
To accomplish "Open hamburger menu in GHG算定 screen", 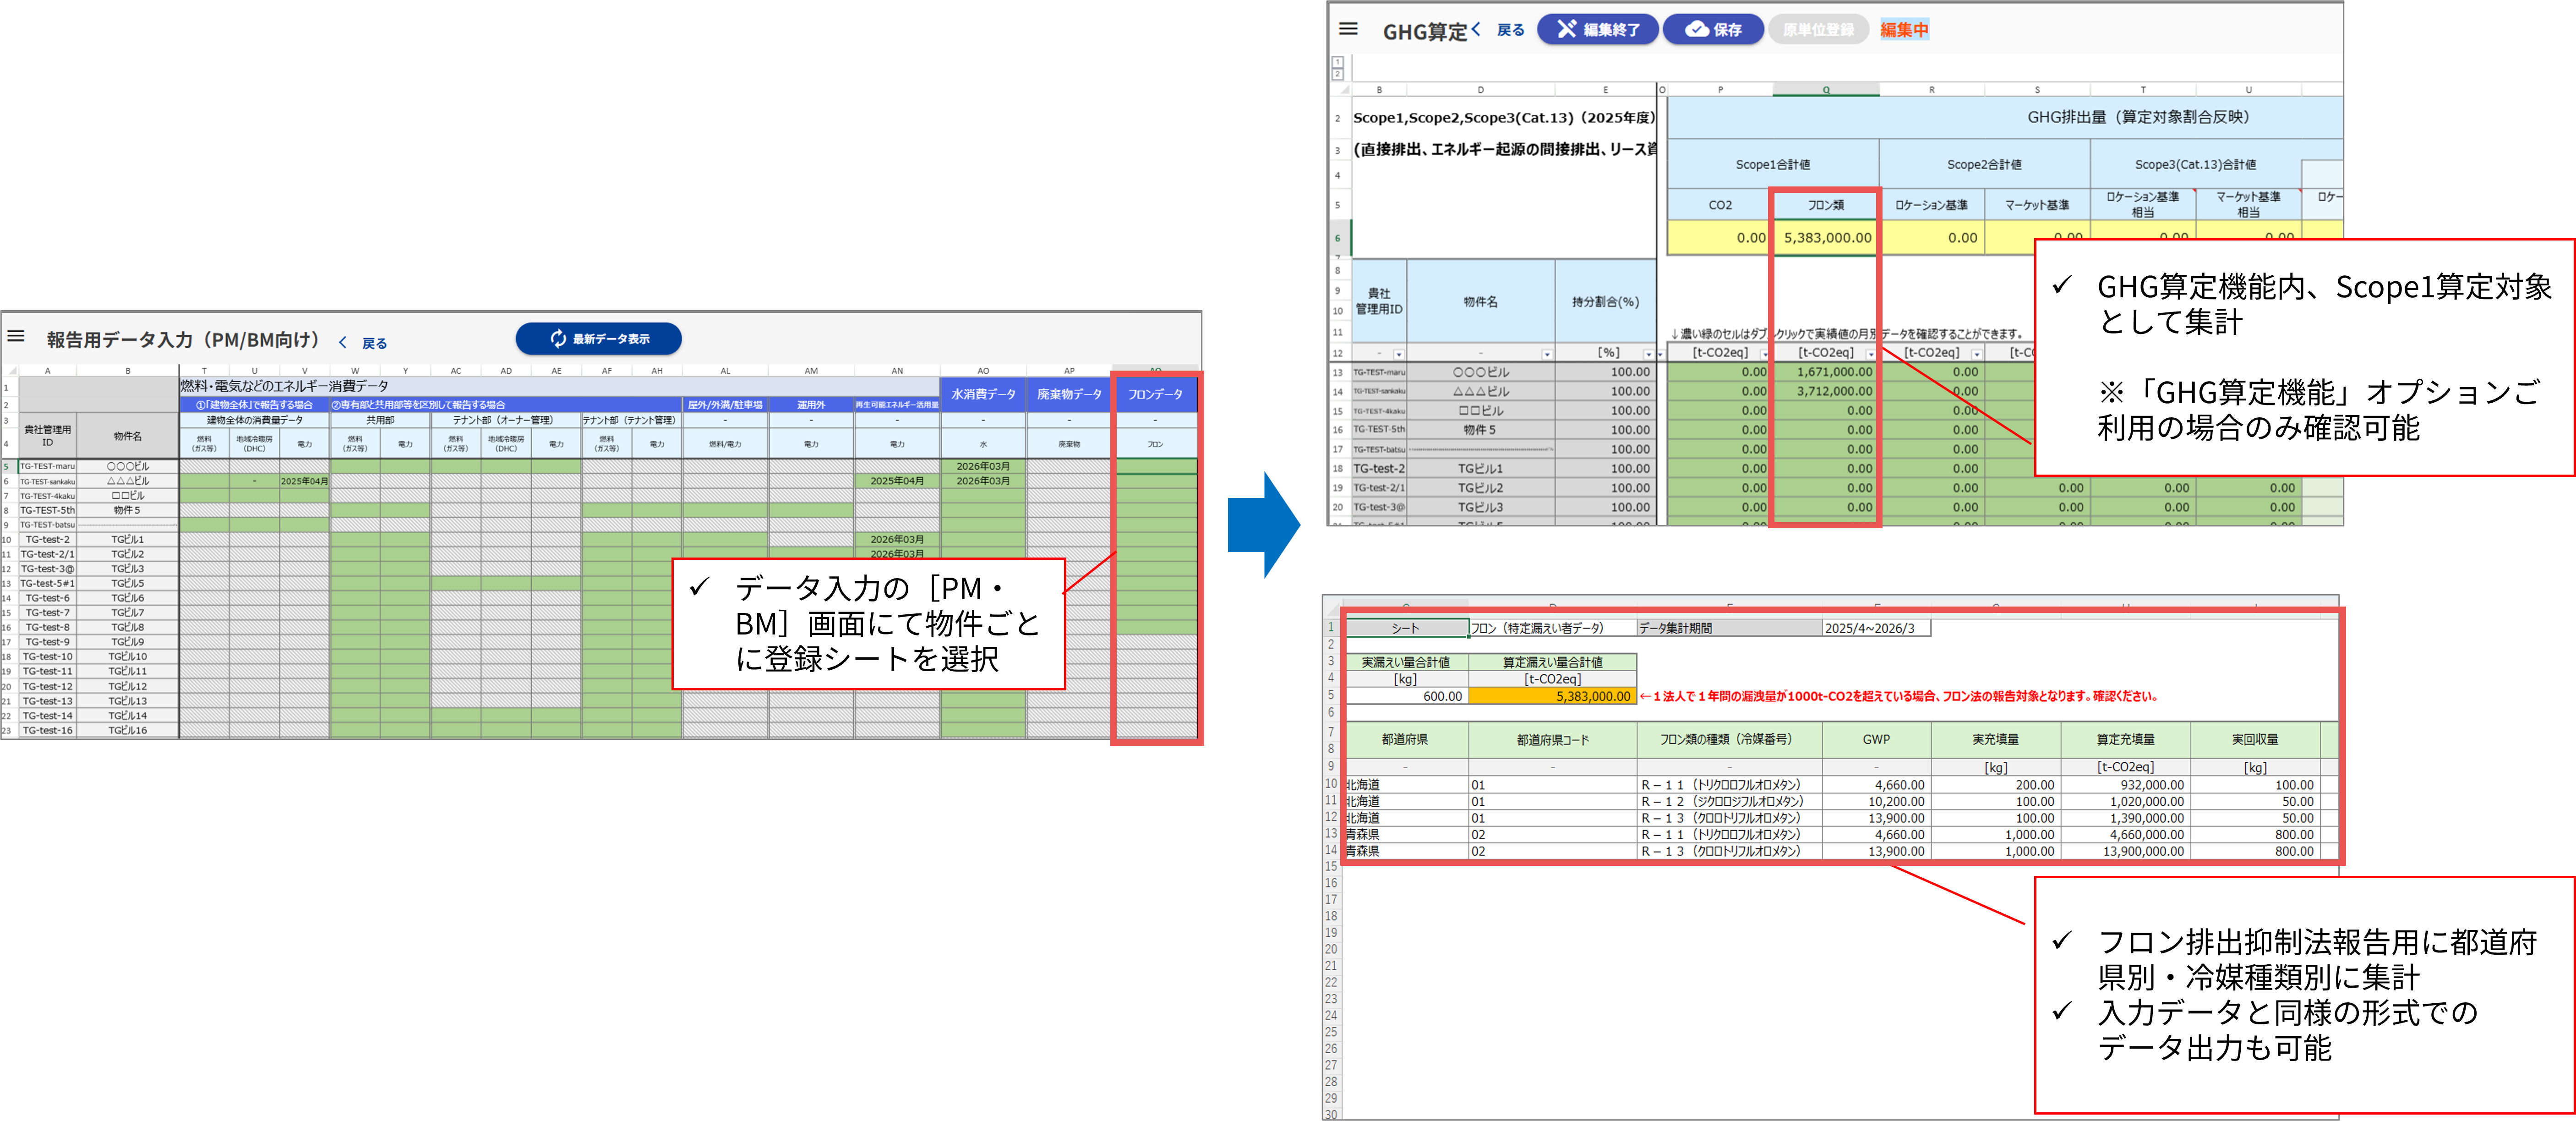I will point(1348,29).
